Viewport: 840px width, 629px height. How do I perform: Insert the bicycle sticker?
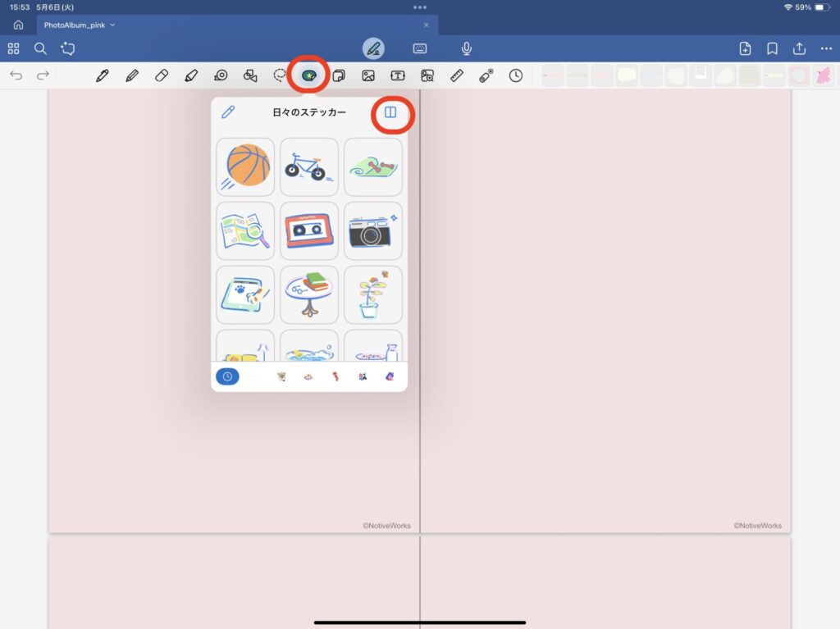coord(309,166)
